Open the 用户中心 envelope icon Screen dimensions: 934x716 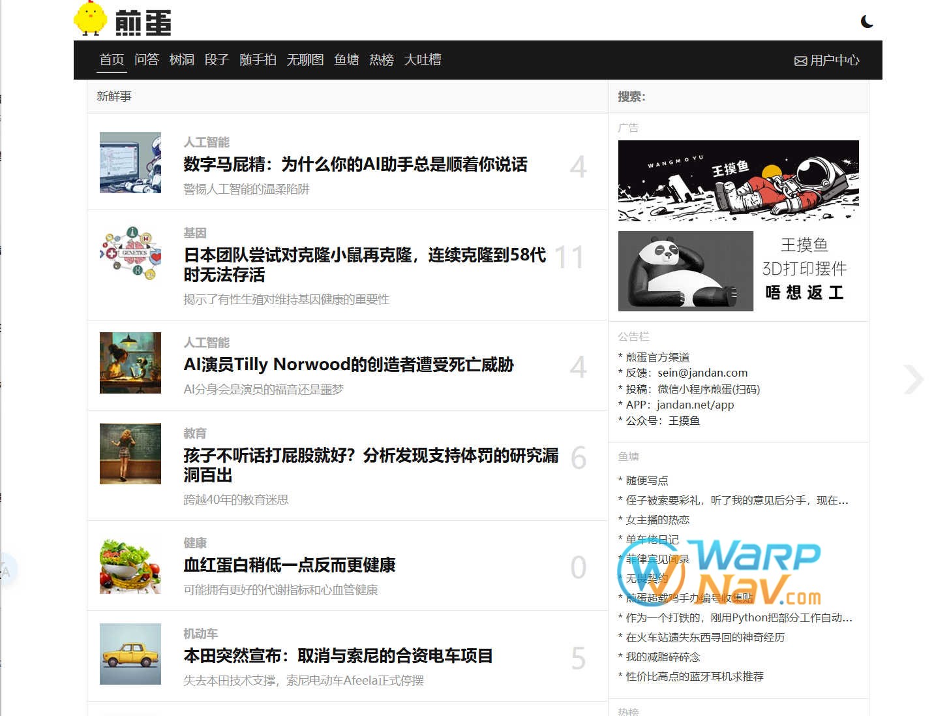tap(800, 61)
